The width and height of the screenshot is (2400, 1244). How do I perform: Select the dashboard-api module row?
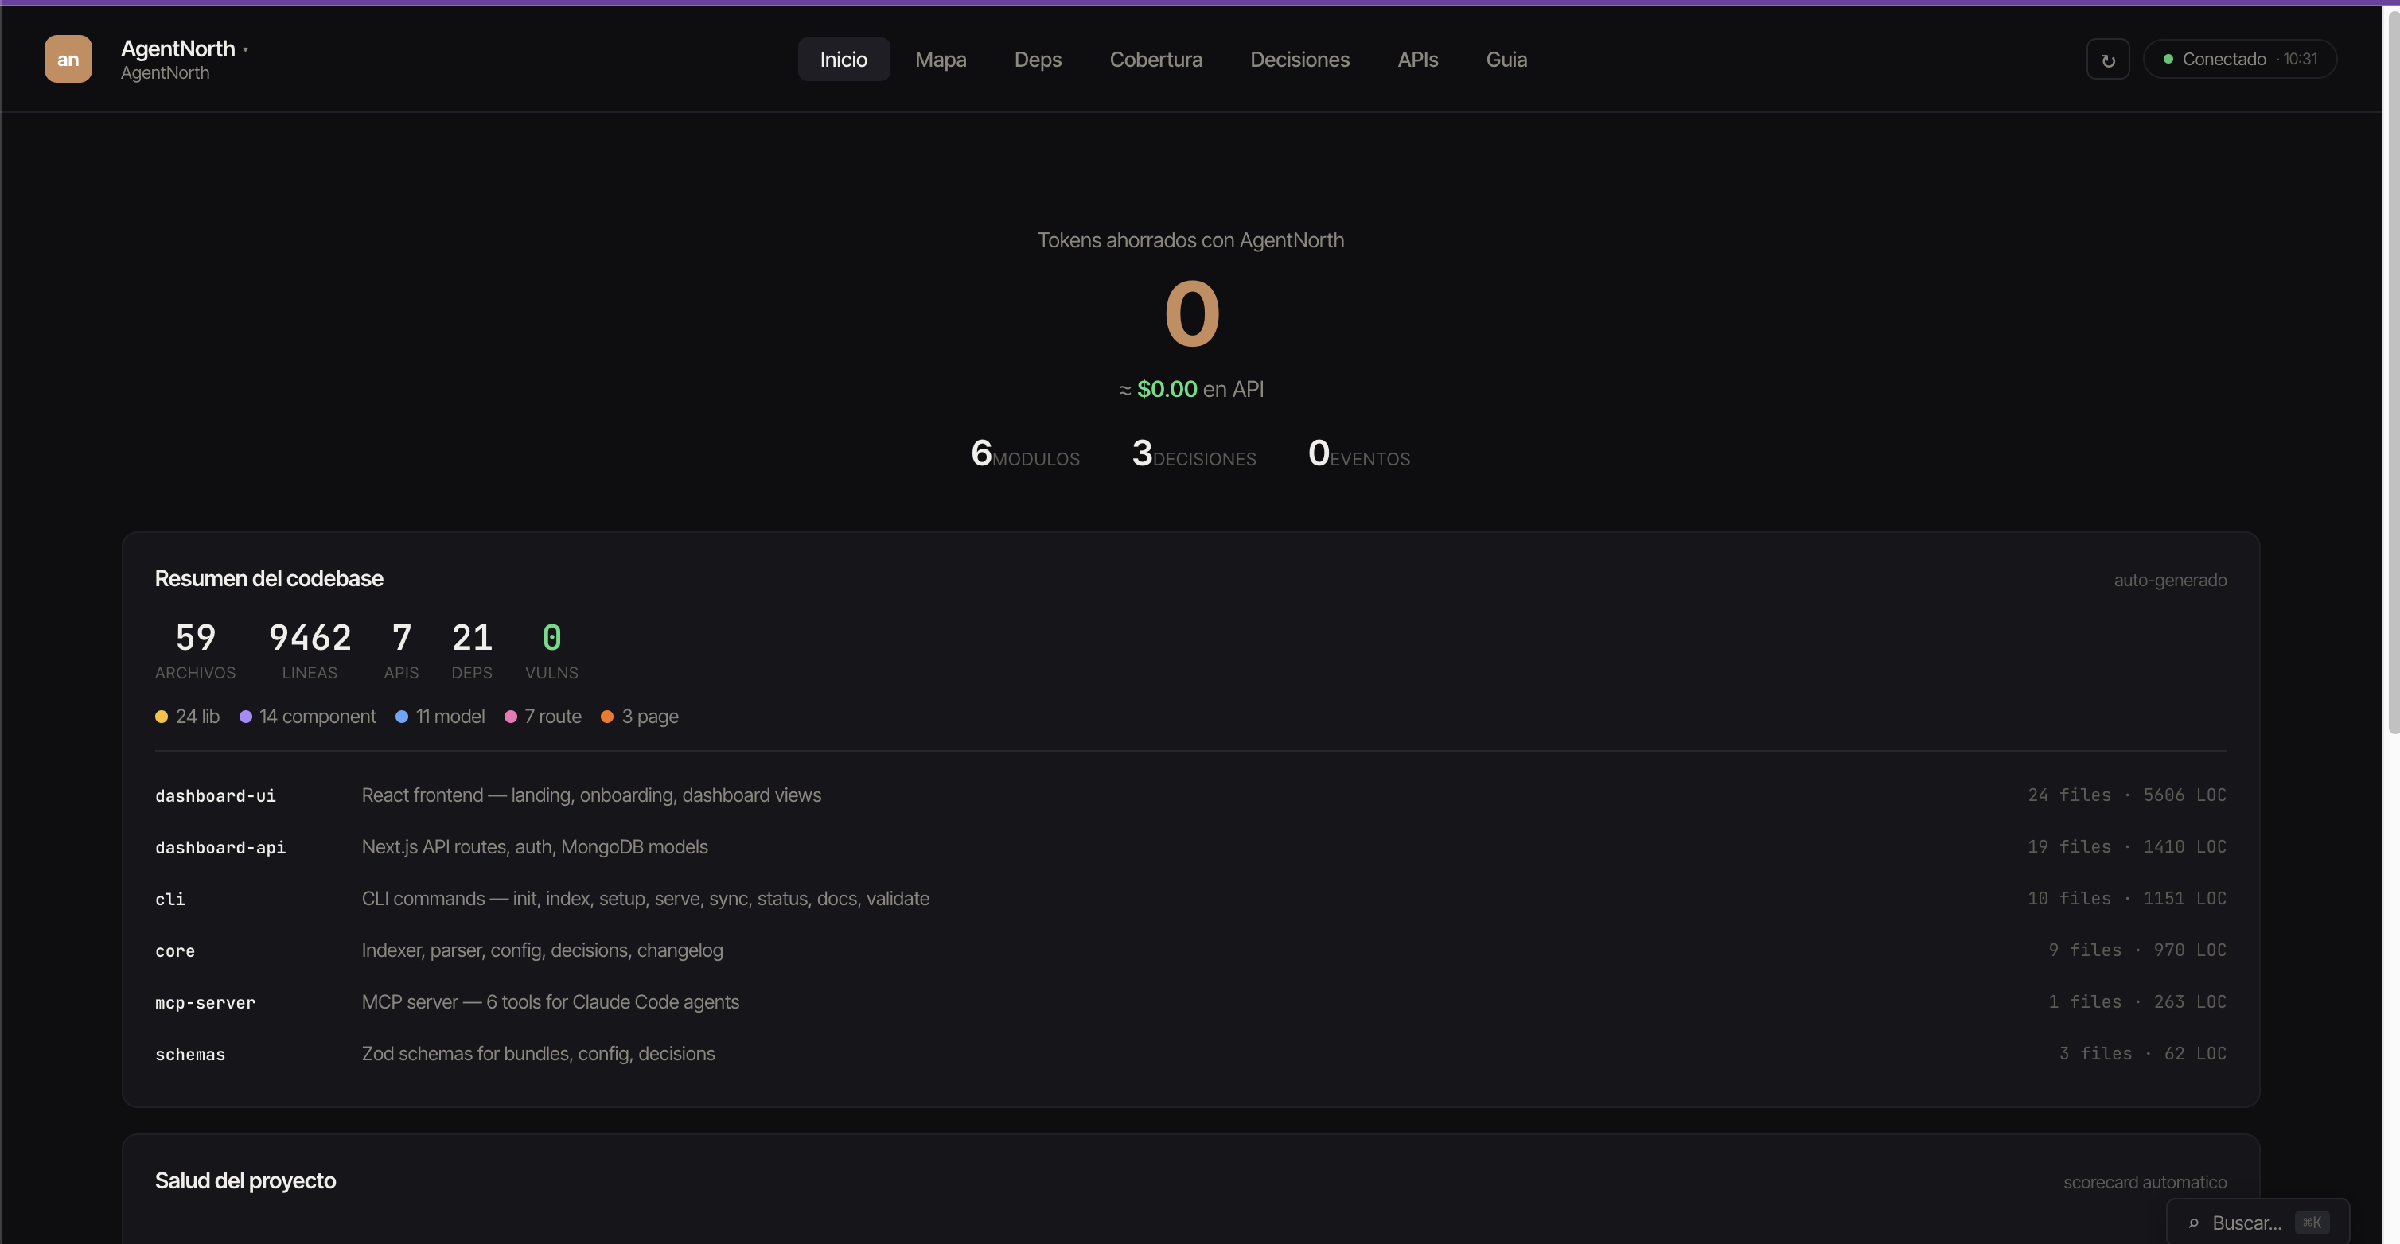pyautogui.click(x=1190, y=847)
